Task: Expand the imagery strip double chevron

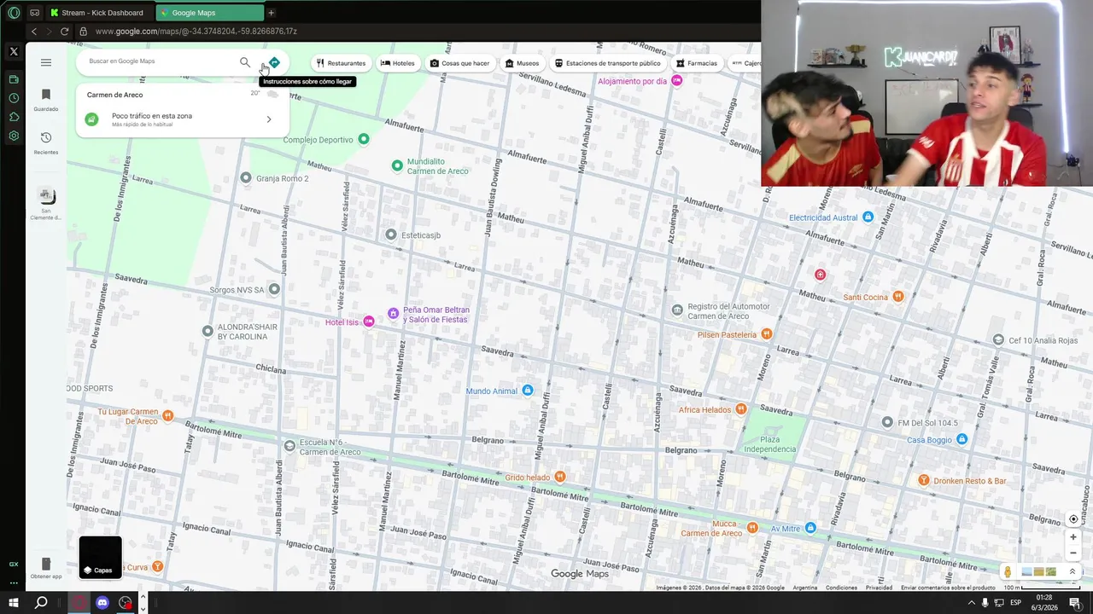Action: tap(1073, 572)
